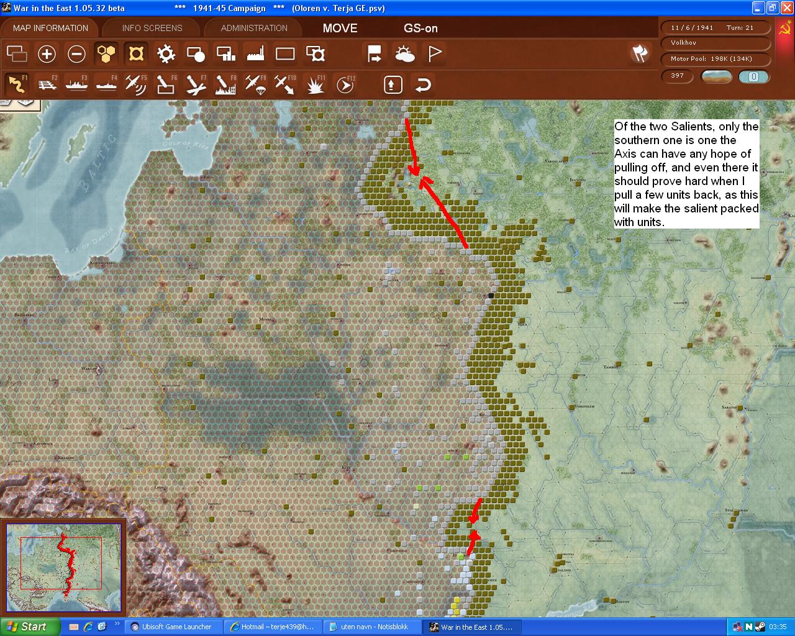The height and width of the screenshot is (636, 795).
Task: Click the date and Turn 21 display
Action: click(x=717, y=28)
